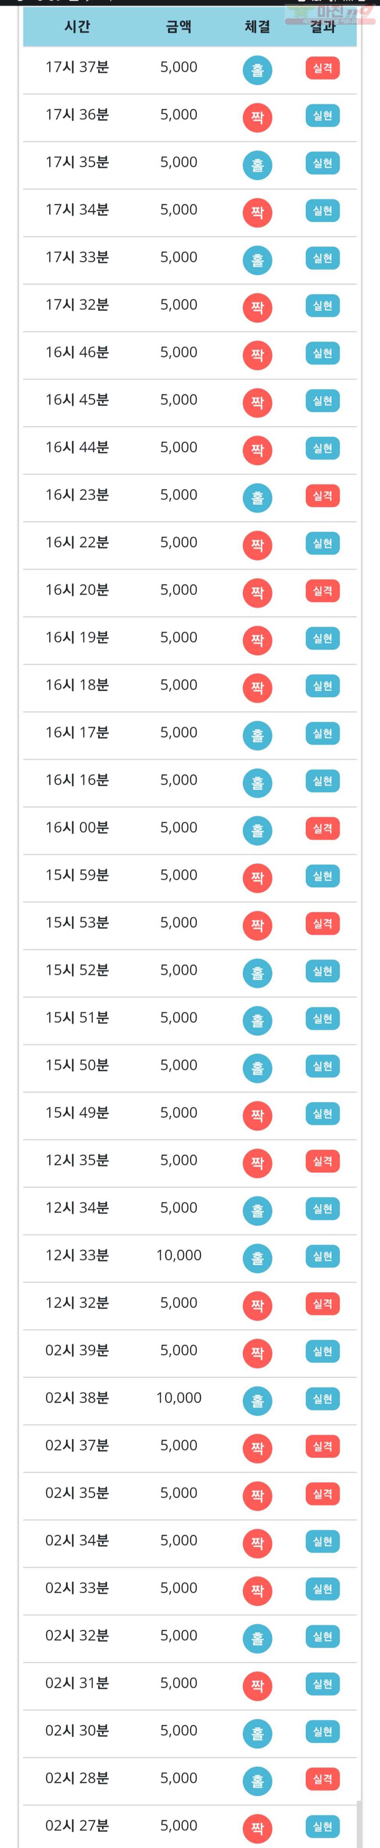Click the gray scrollbar thumb at bottom right
Image resolution: width=380 pixels, height=1848 pixels.
click(360, 1825)
